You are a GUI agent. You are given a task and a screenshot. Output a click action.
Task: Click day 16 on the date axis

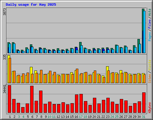(x=76, y=117)
